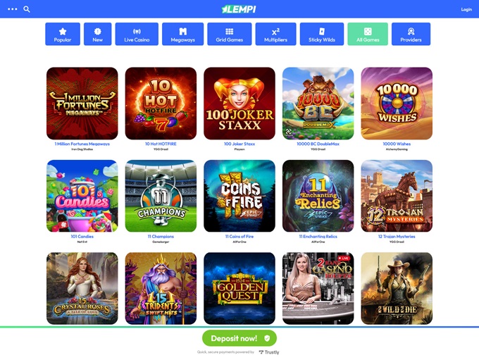Select the Grid Games category
The height and width of the screenshot is (360, 479).
coord(230,34)
